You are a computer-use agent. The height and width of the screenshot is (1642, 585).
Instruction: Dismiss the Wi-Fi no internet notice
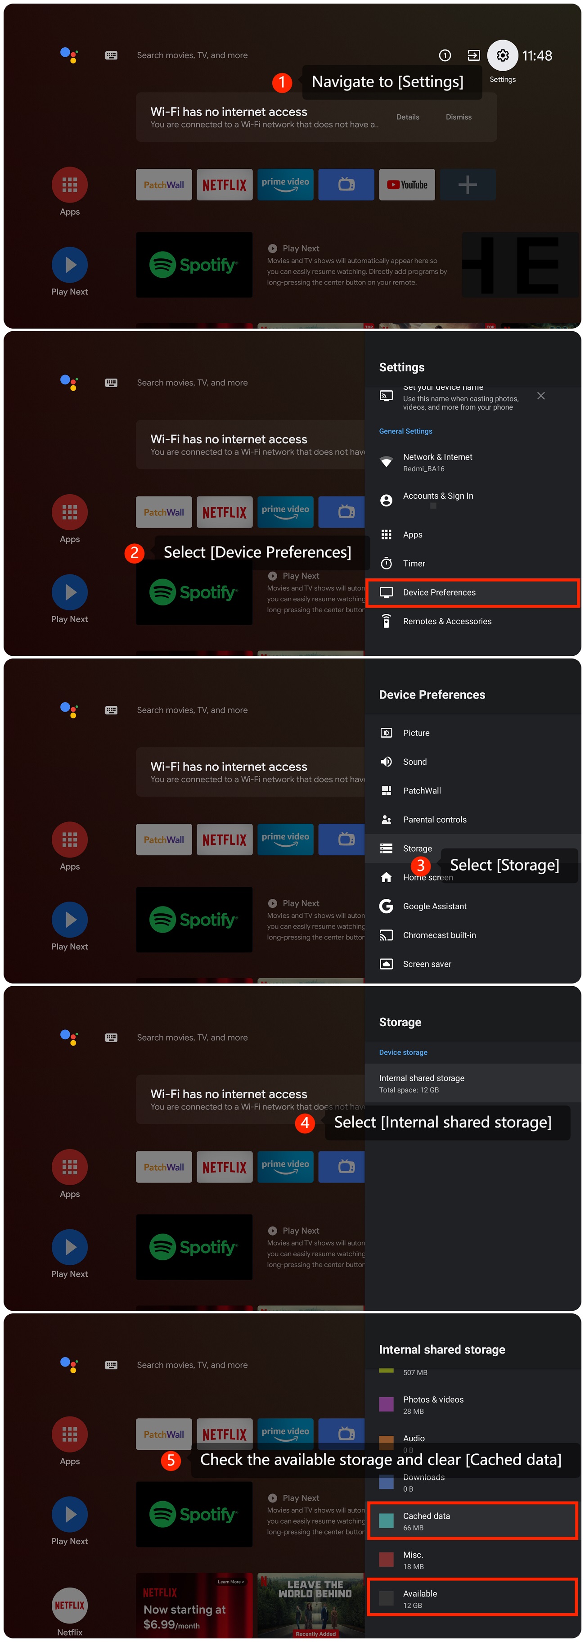pyautogui.click(x=458, y=117)
